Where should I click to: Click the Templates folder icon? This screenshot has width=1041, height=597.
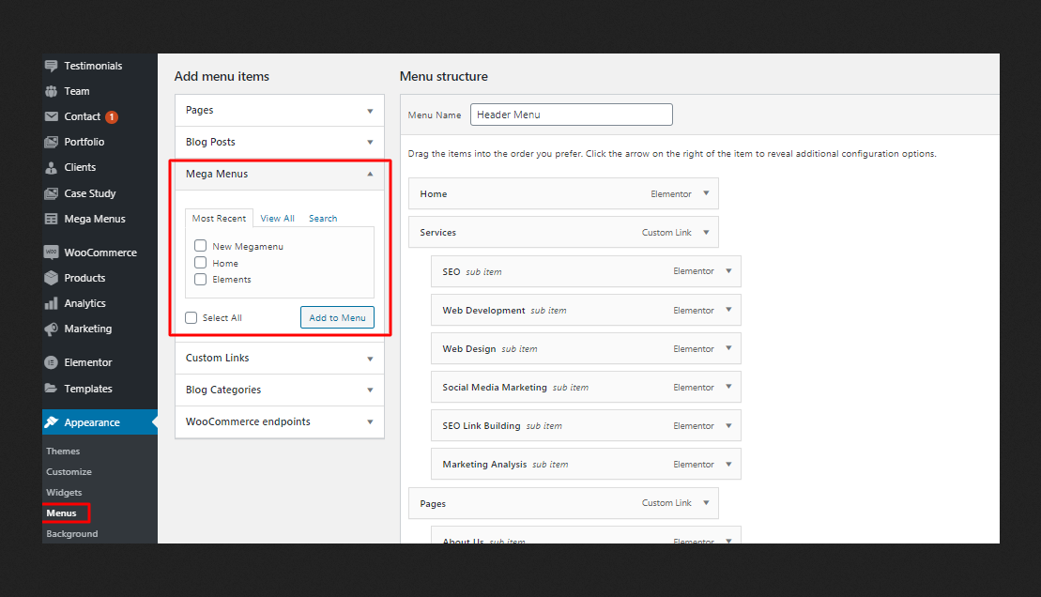pyautogui.click(x=51, y=389)
